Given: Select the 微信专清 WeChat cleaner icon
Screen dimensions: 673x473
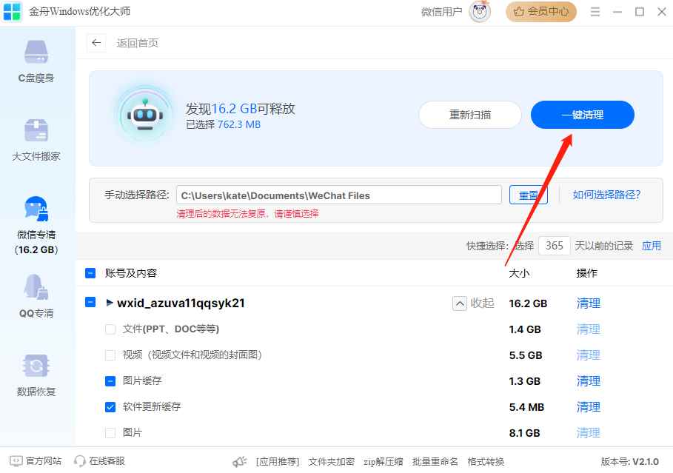Looking at the screenshot, I should 36,209.
